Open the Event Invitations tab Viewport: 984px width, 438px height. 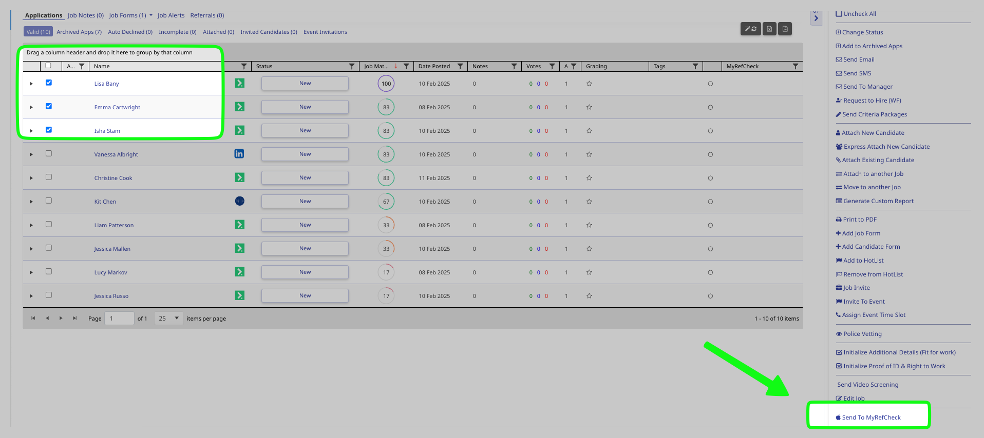pyautogui.click(x=325, y=32)
